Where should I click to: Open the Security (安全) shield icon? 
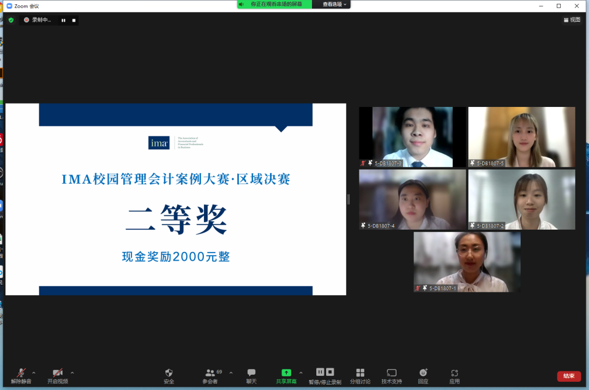(169, 373)
